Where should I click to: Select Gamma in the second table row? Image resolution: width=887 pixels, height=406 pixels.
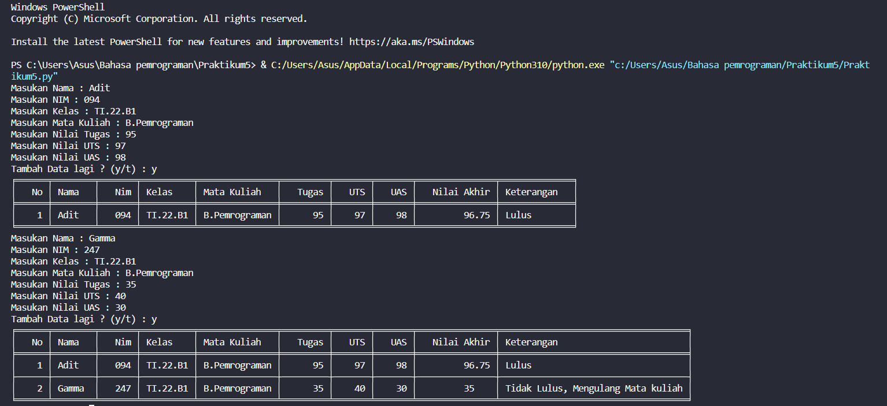70,388
